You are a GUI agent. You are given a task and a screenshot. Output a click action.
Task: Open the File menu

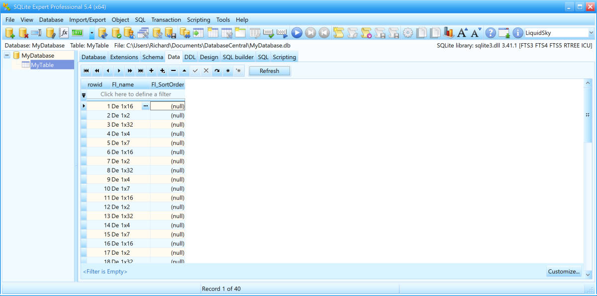(10, 20)
